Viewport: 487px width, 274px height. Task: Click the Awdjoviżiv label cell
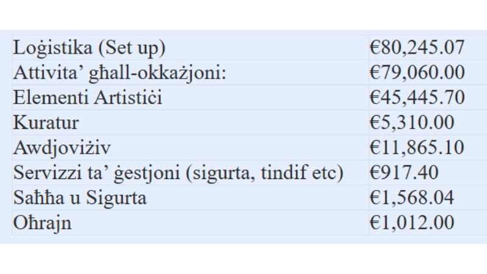pyautogui.click(x=63, y=147)
